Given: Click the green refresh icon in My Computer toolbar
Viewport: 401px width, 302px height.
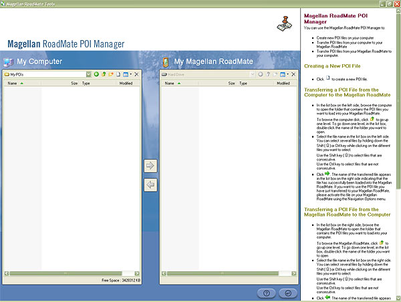Looking at the screenshot, I should click(x=96, y=74).
